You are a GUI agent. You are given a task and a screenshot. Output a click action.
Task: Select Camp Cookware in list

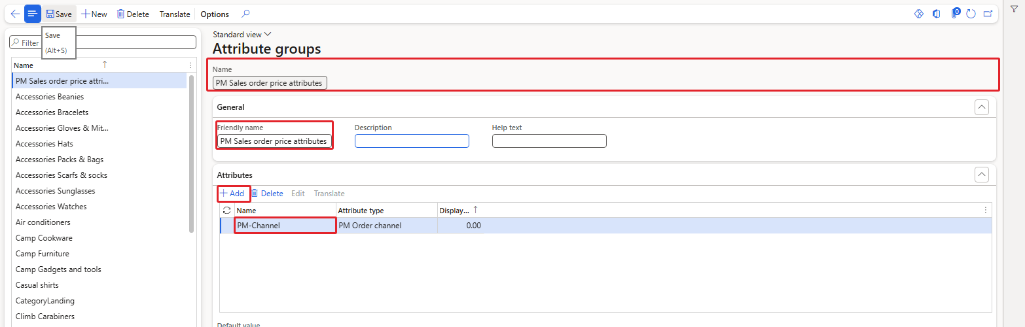[99, 238]
